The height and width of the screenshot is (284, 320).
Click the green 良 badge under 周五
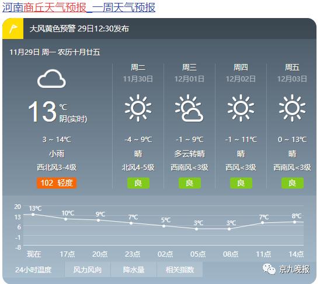click(293, 183)
